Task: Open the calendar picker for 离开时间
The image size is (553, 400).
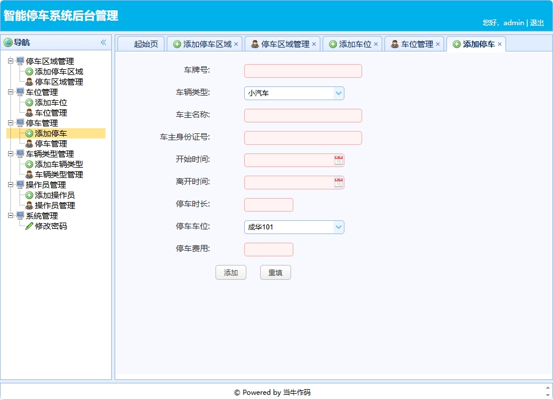Action: [338, 183]
